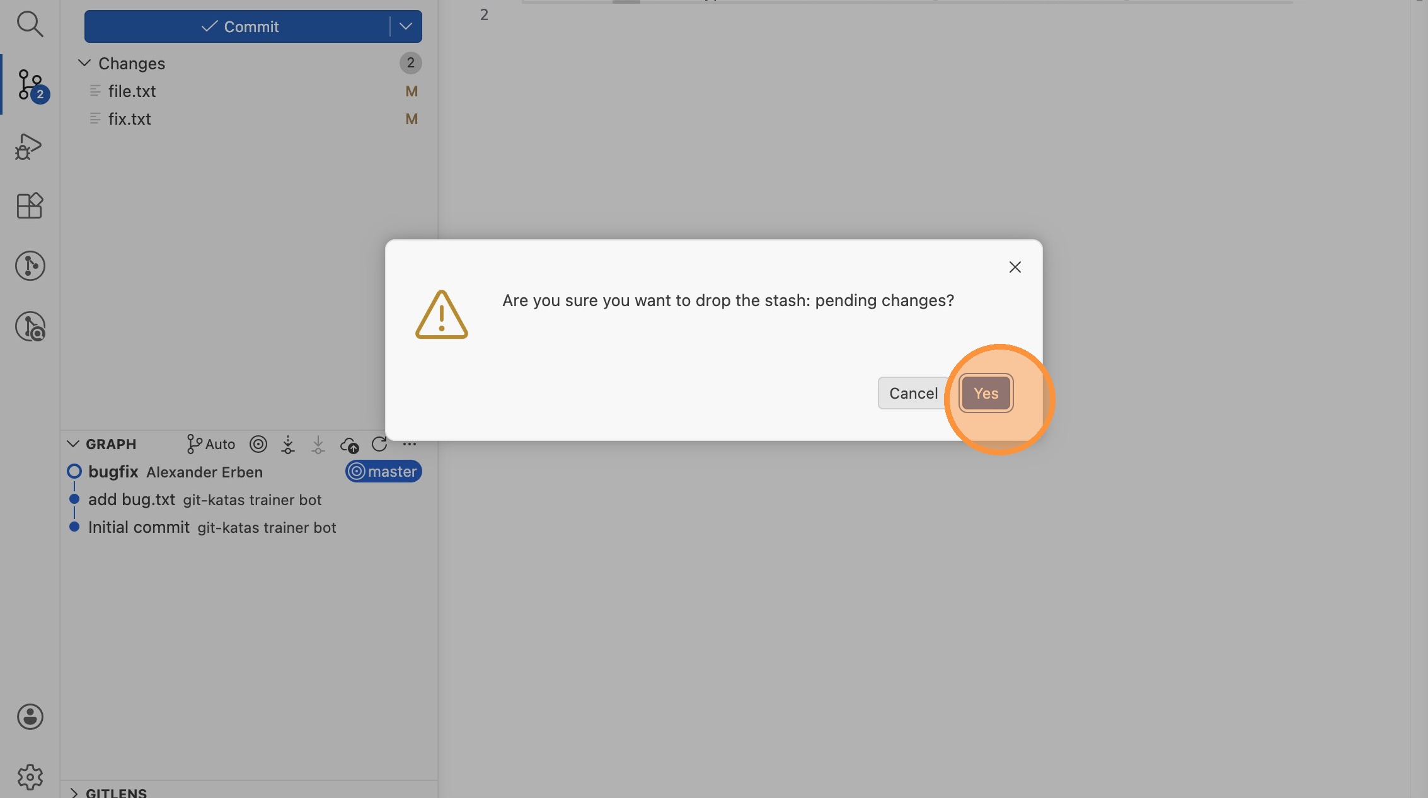
Task: Collapse the GRAPH section
Action: point(73,444)
